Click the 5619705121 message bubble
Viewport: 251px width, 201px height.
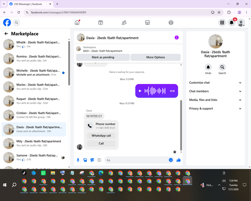tap(94, 116)
